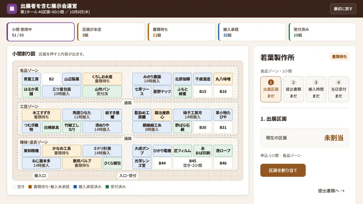Pick the B45 空き・2小間 booth
This screenshot has width=363, height=204.
point(193,163)
